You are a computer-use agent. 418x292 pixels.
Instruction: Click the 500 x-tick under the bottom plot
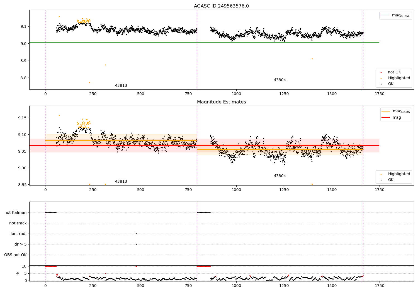(x=141, y=285)
